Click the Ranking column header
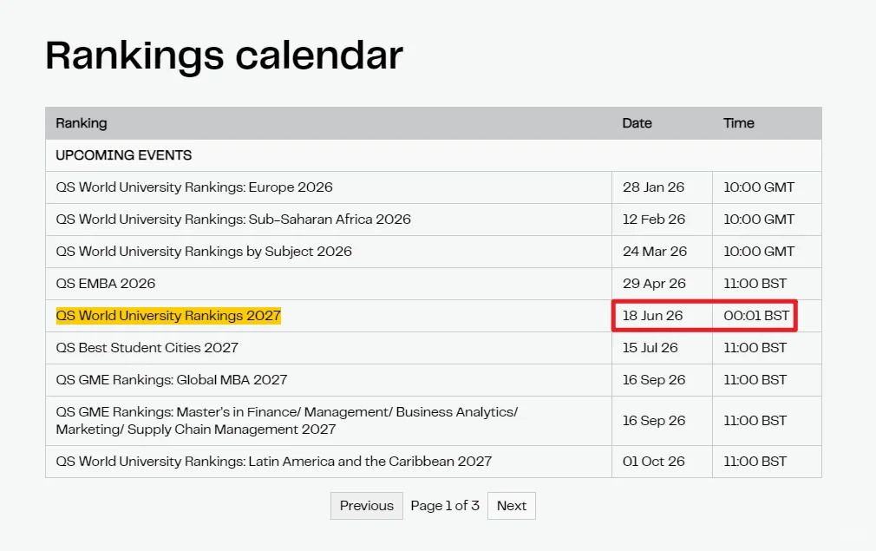The width and height of the screenshot is (876, 551). pos(82,123)
